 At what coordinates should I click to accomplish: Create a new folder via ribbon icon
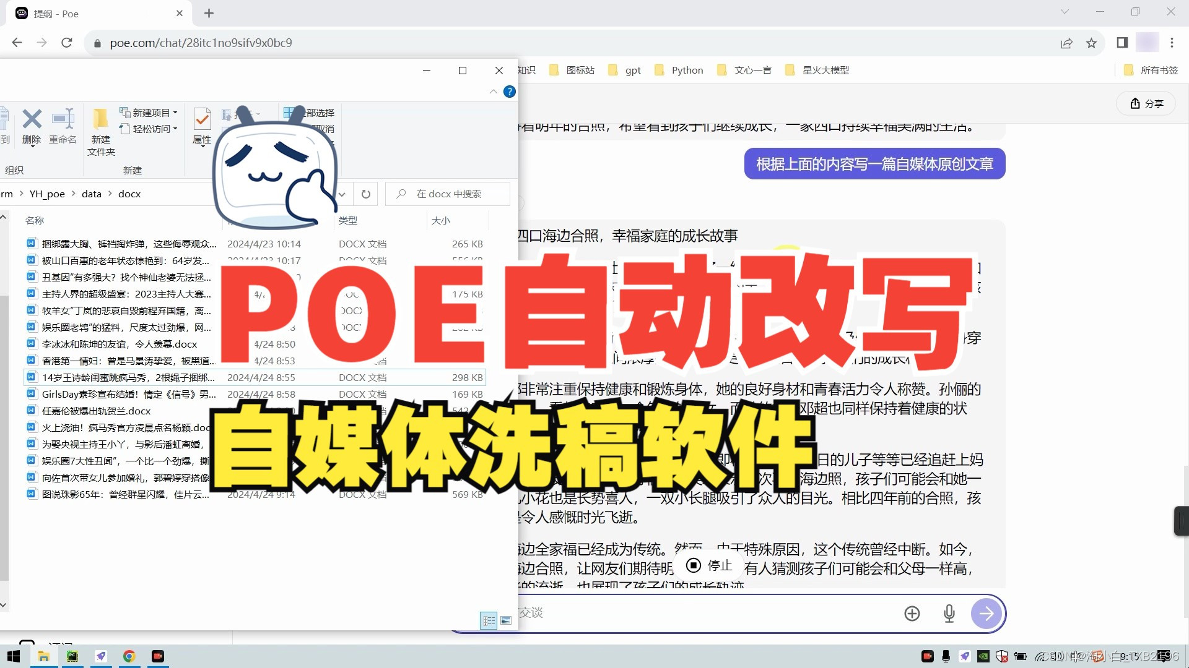[100, 131]
